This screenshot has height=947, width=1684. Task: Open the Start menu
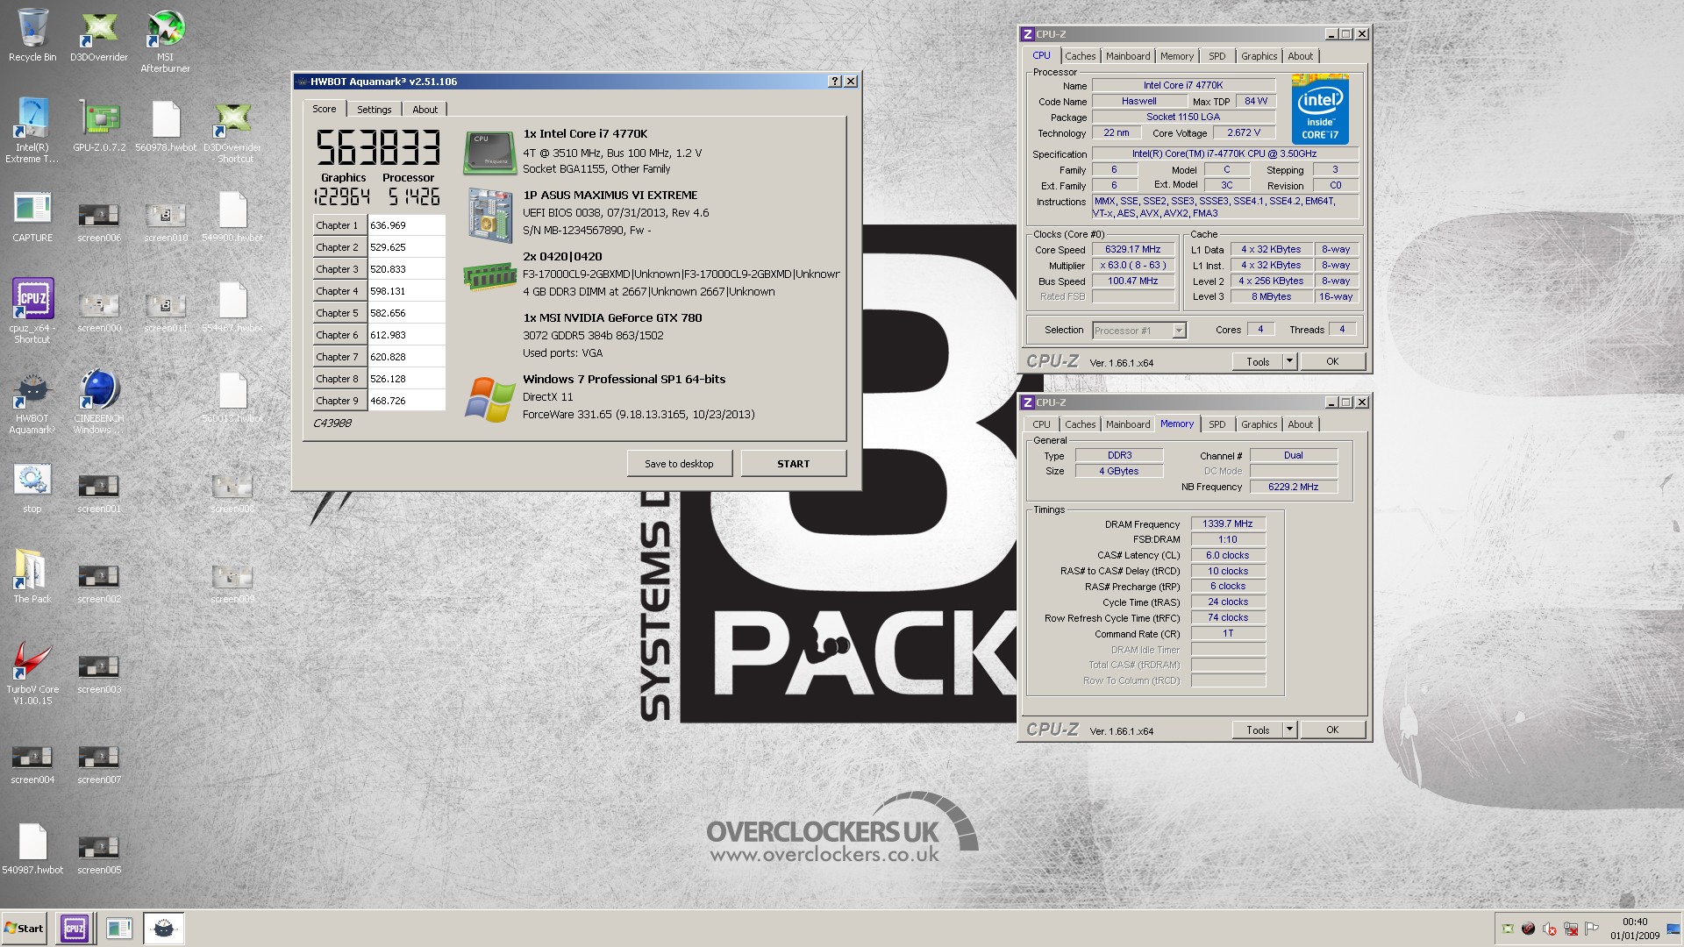25,928
